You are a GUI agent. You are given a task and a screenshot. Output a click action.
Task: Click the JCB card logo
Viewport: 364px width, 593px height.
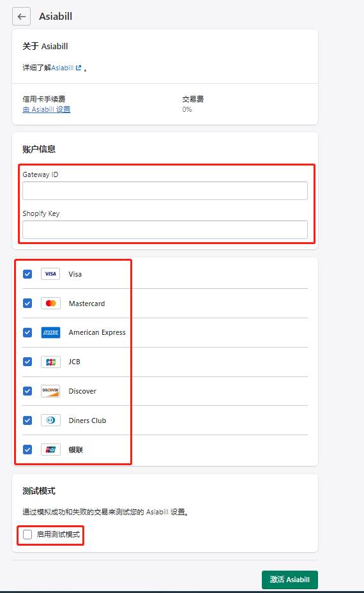[50, 362]
